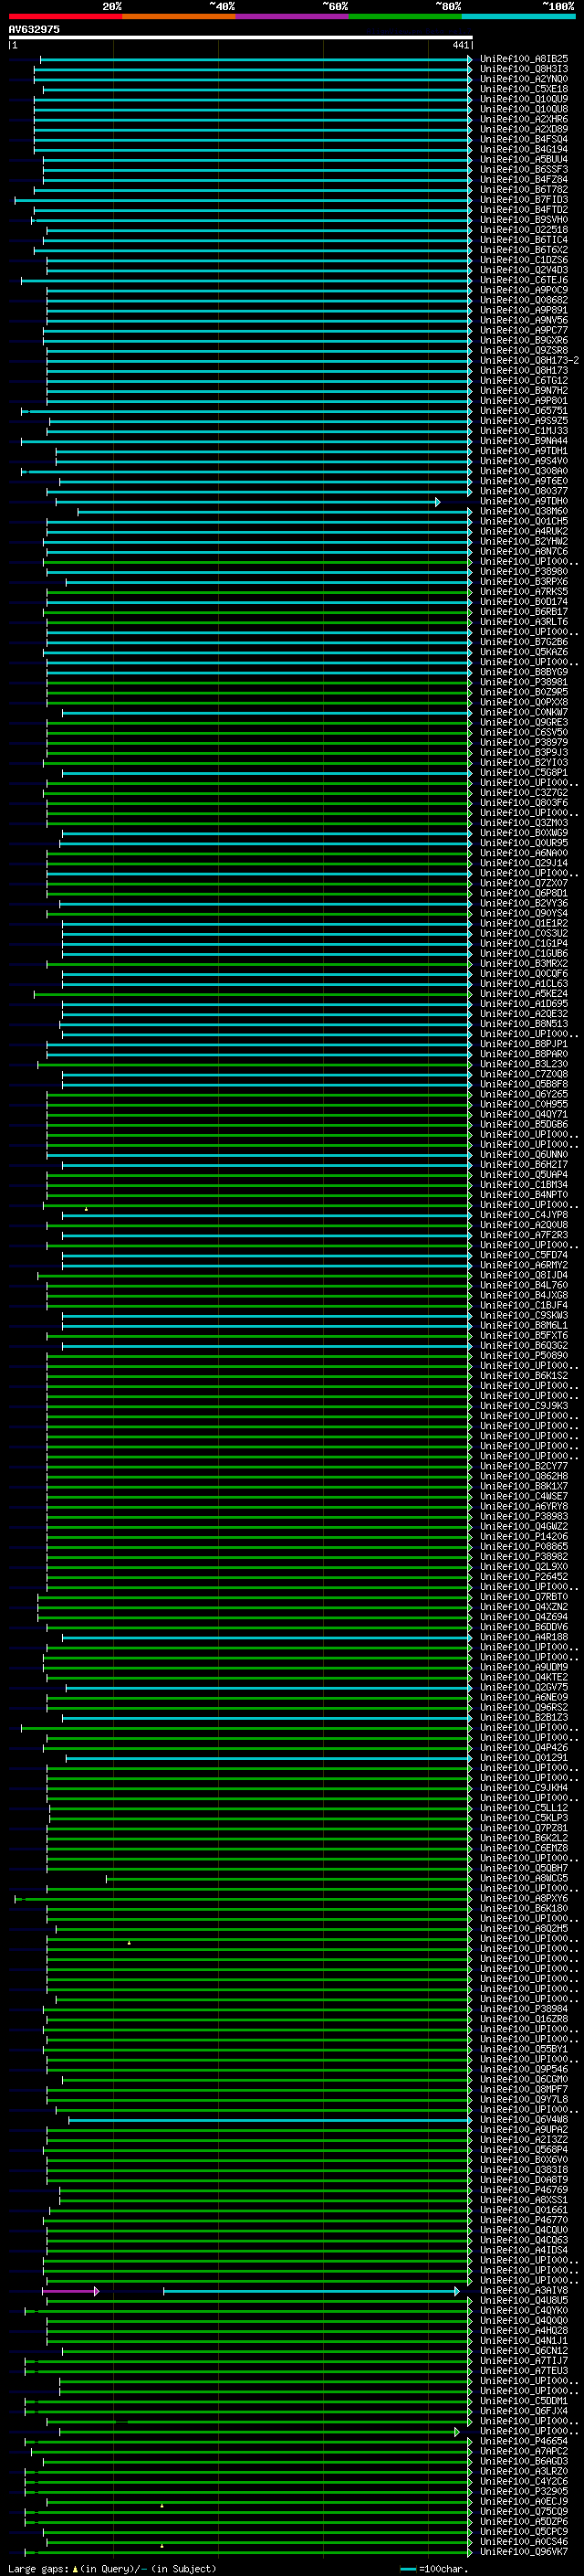Click the UniRef100_A5KE24 label
Viewport: 584px width, 2576px height.
coord(523,994)
